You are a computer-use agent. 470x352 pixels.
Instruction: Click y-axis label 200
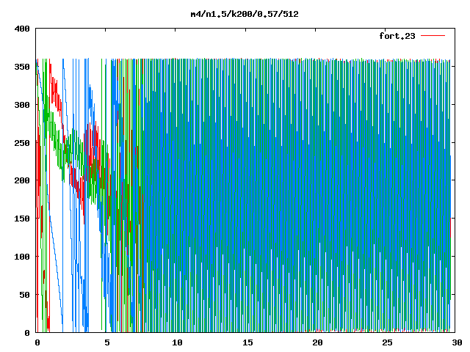[22, 180]
